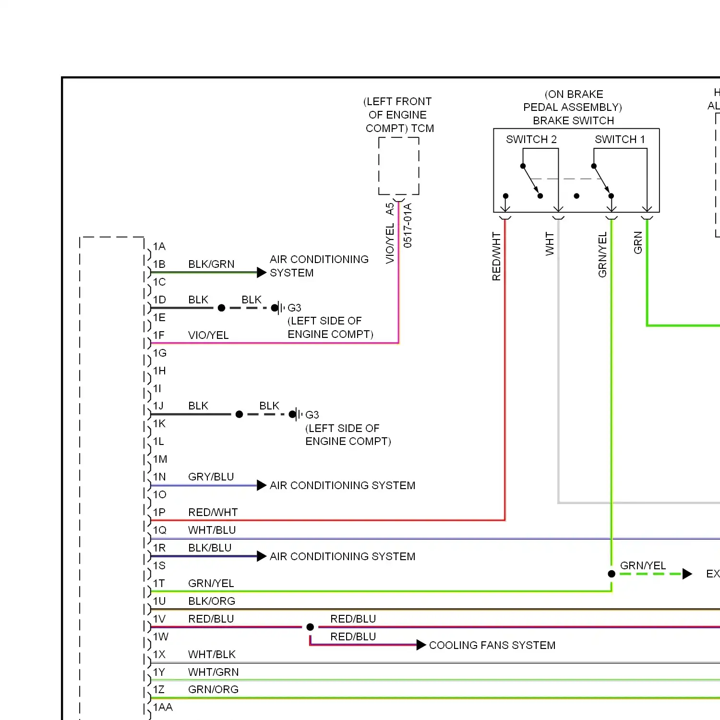The height and width of the screenshot is (720, 720).
Task: Select pin label 1S
Action: click(159, 565)
